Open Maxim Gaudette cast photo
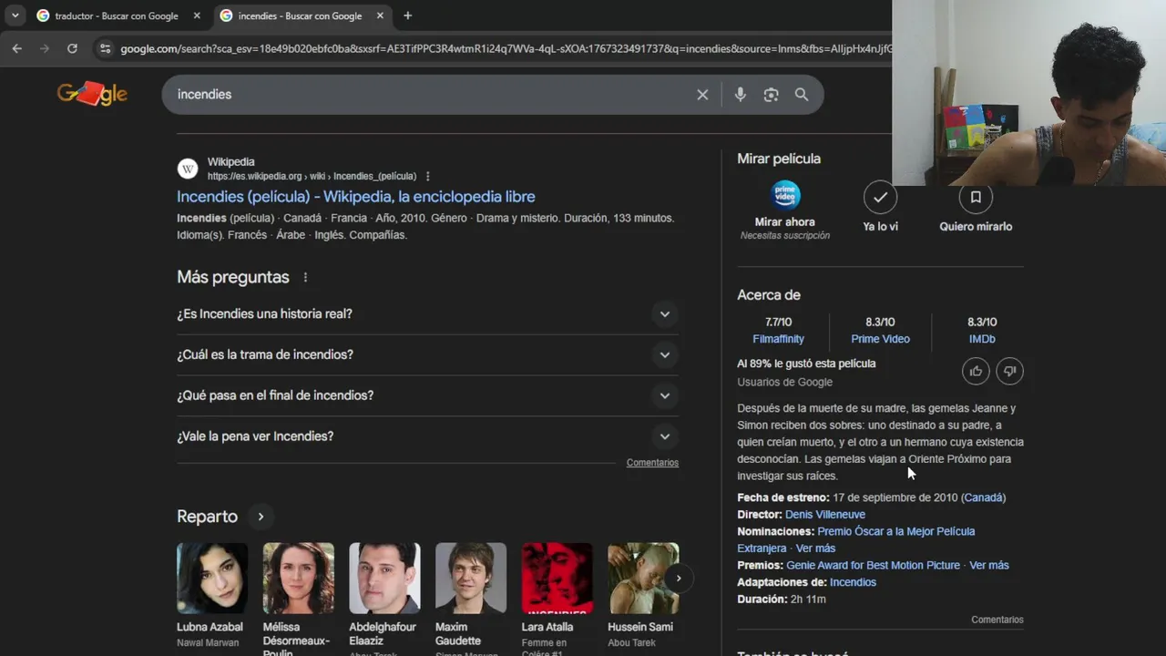Image resolution: width=1166 pixels, height=656 pixels. 471,579
